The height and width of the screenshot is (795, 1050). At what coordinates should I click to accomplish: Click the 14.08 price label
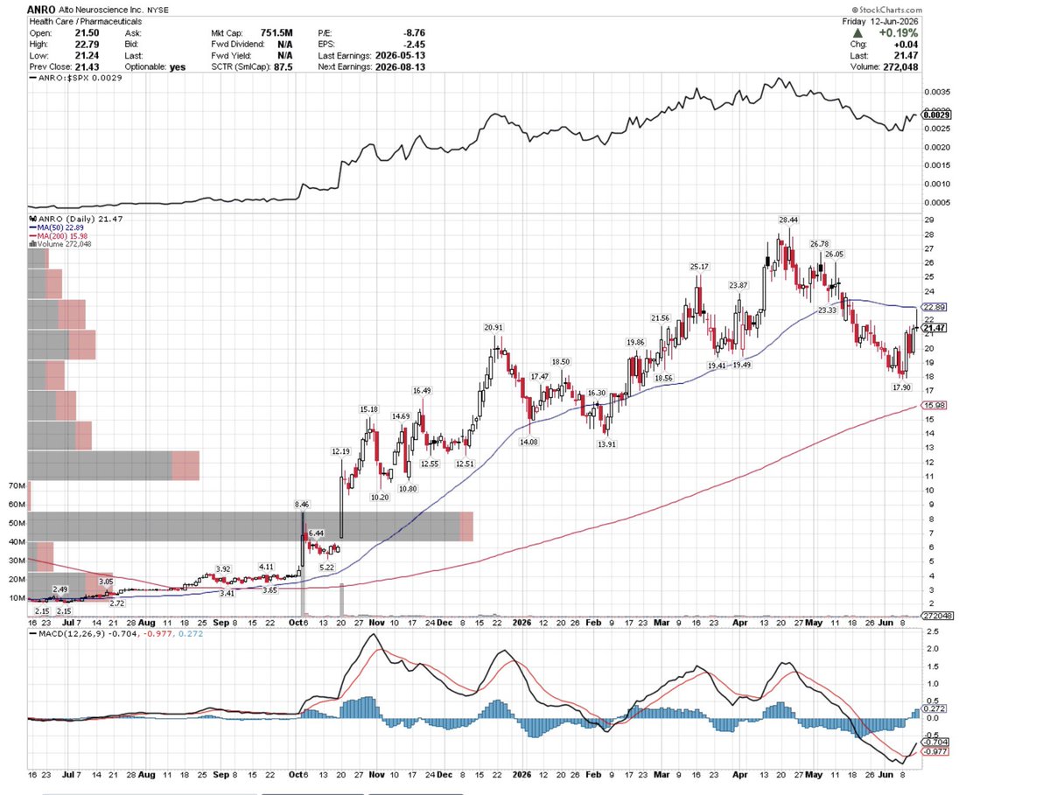[530, 442]
